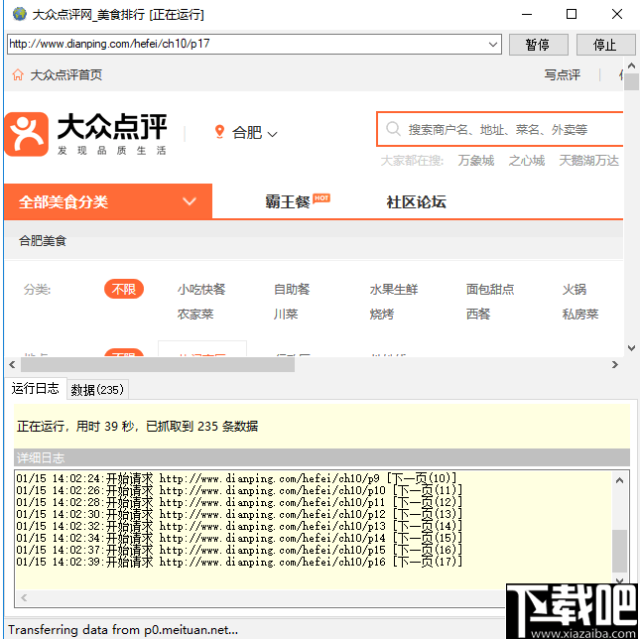Viewport: 640px width, 639px height.
Task: Click the log list scroll up arrow
Action: [x=619, y=480]
